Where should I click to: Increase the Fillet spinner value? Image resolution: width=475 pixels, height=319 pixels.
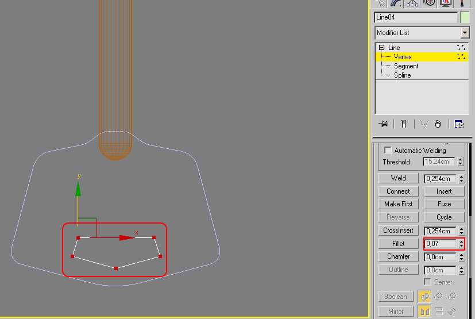point(461,241)
